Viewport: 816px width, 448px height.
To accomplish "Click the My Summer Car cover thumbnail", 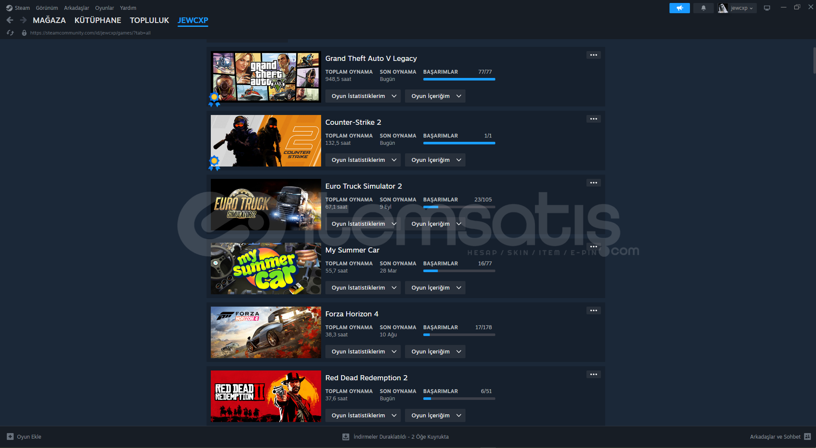I will pos(266,268).
